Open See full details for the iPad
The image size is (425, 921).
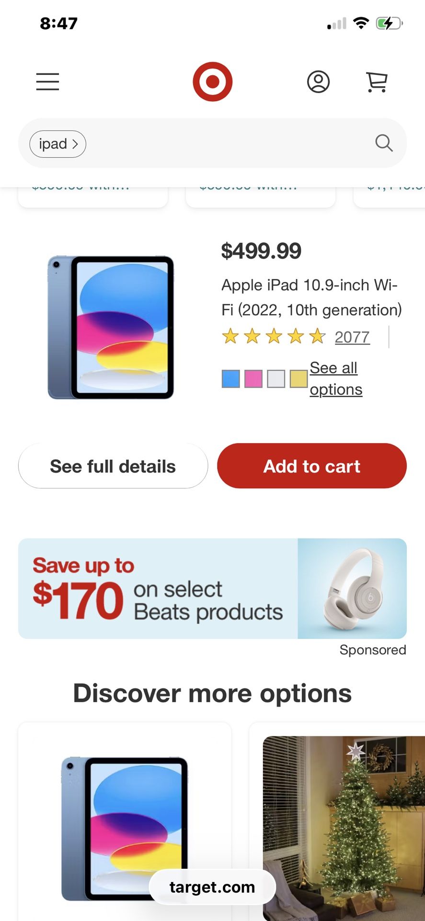[113, 466]
